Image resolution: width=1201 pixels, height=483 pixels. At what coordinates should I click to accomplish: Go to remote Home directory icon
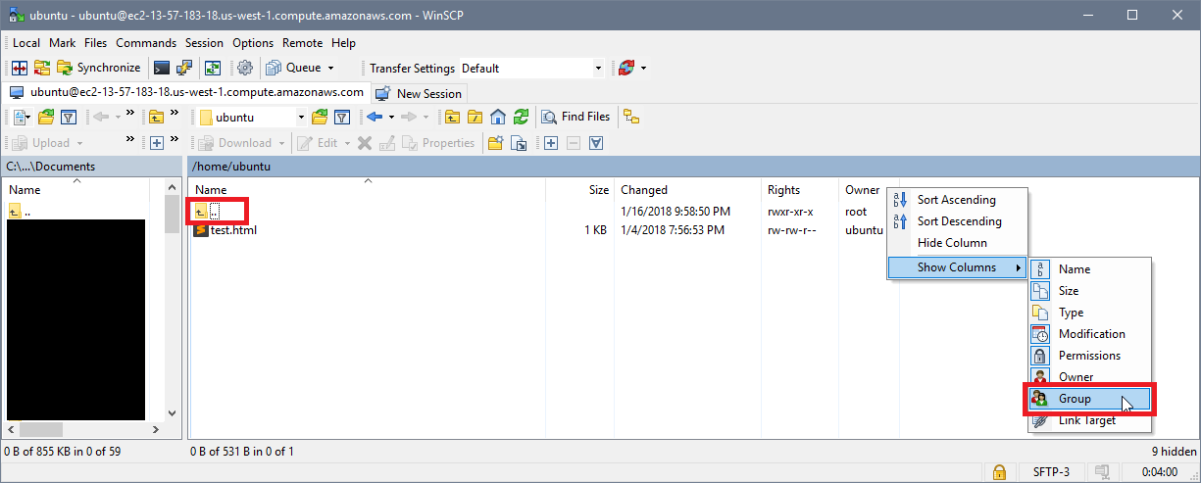tap(498, 117)
